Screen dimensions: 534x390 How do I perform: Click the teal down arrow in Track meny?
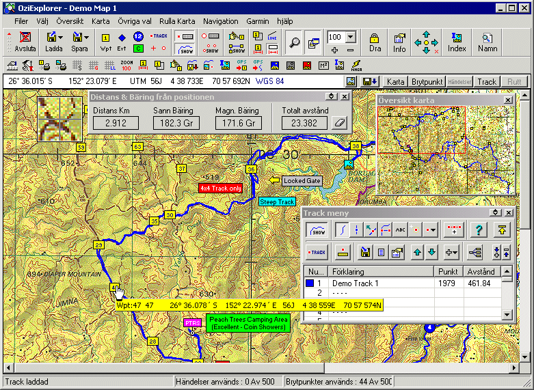[x=432, y=252]
